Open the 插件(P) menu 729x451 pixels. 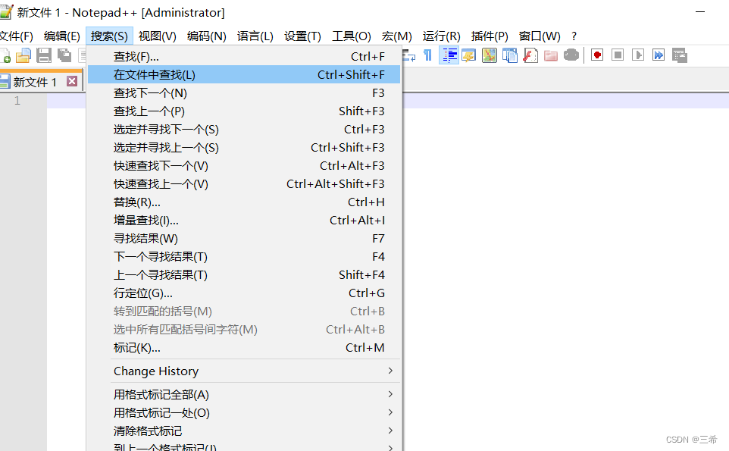(x=488, y=35)
